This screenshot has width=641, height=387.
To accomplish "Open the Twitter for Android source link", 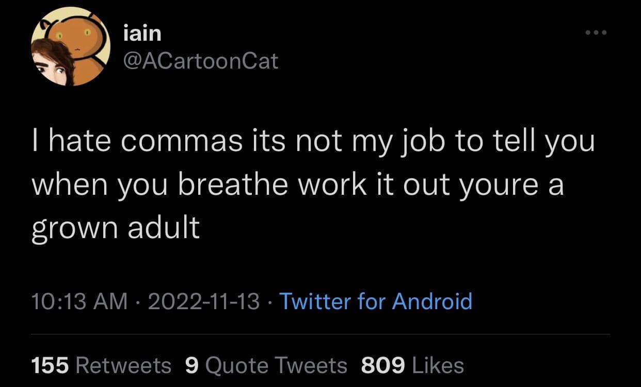I will [x=375, y=301].
